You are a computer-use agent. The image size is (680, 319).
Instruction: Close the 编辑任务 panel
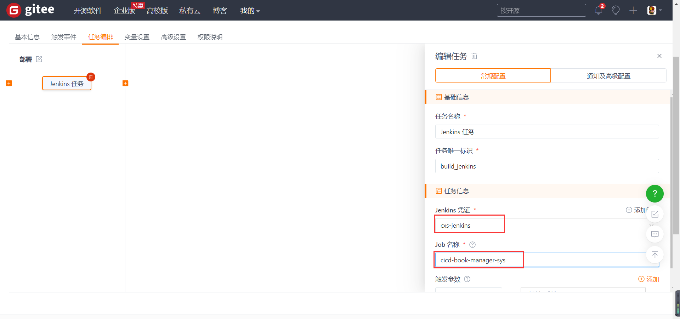coord(659,56)
